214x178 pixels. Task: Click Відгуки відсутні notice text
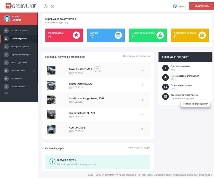[67, 160]
